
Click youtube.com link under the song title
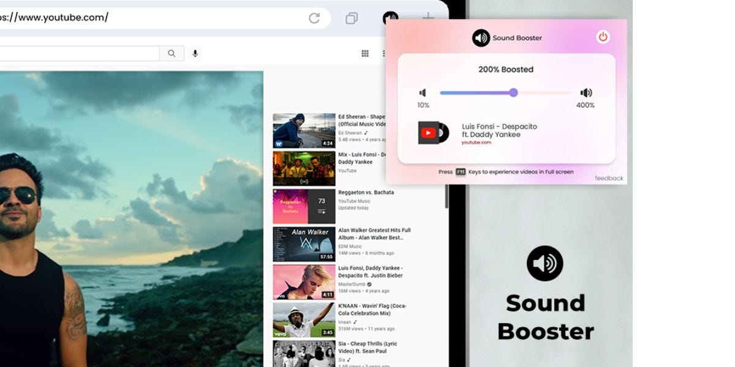[x=478, y=141]
